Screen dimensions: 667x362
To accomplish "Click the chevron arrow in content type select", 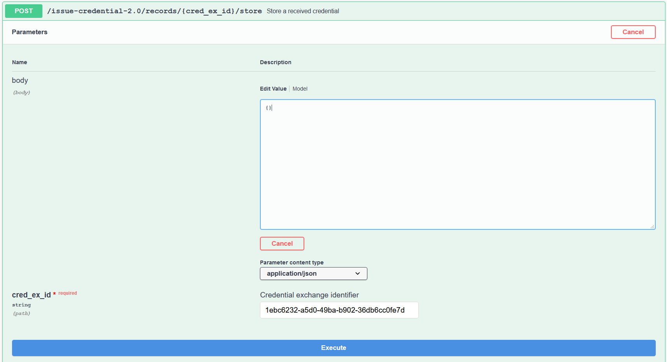I will point(358,274).
